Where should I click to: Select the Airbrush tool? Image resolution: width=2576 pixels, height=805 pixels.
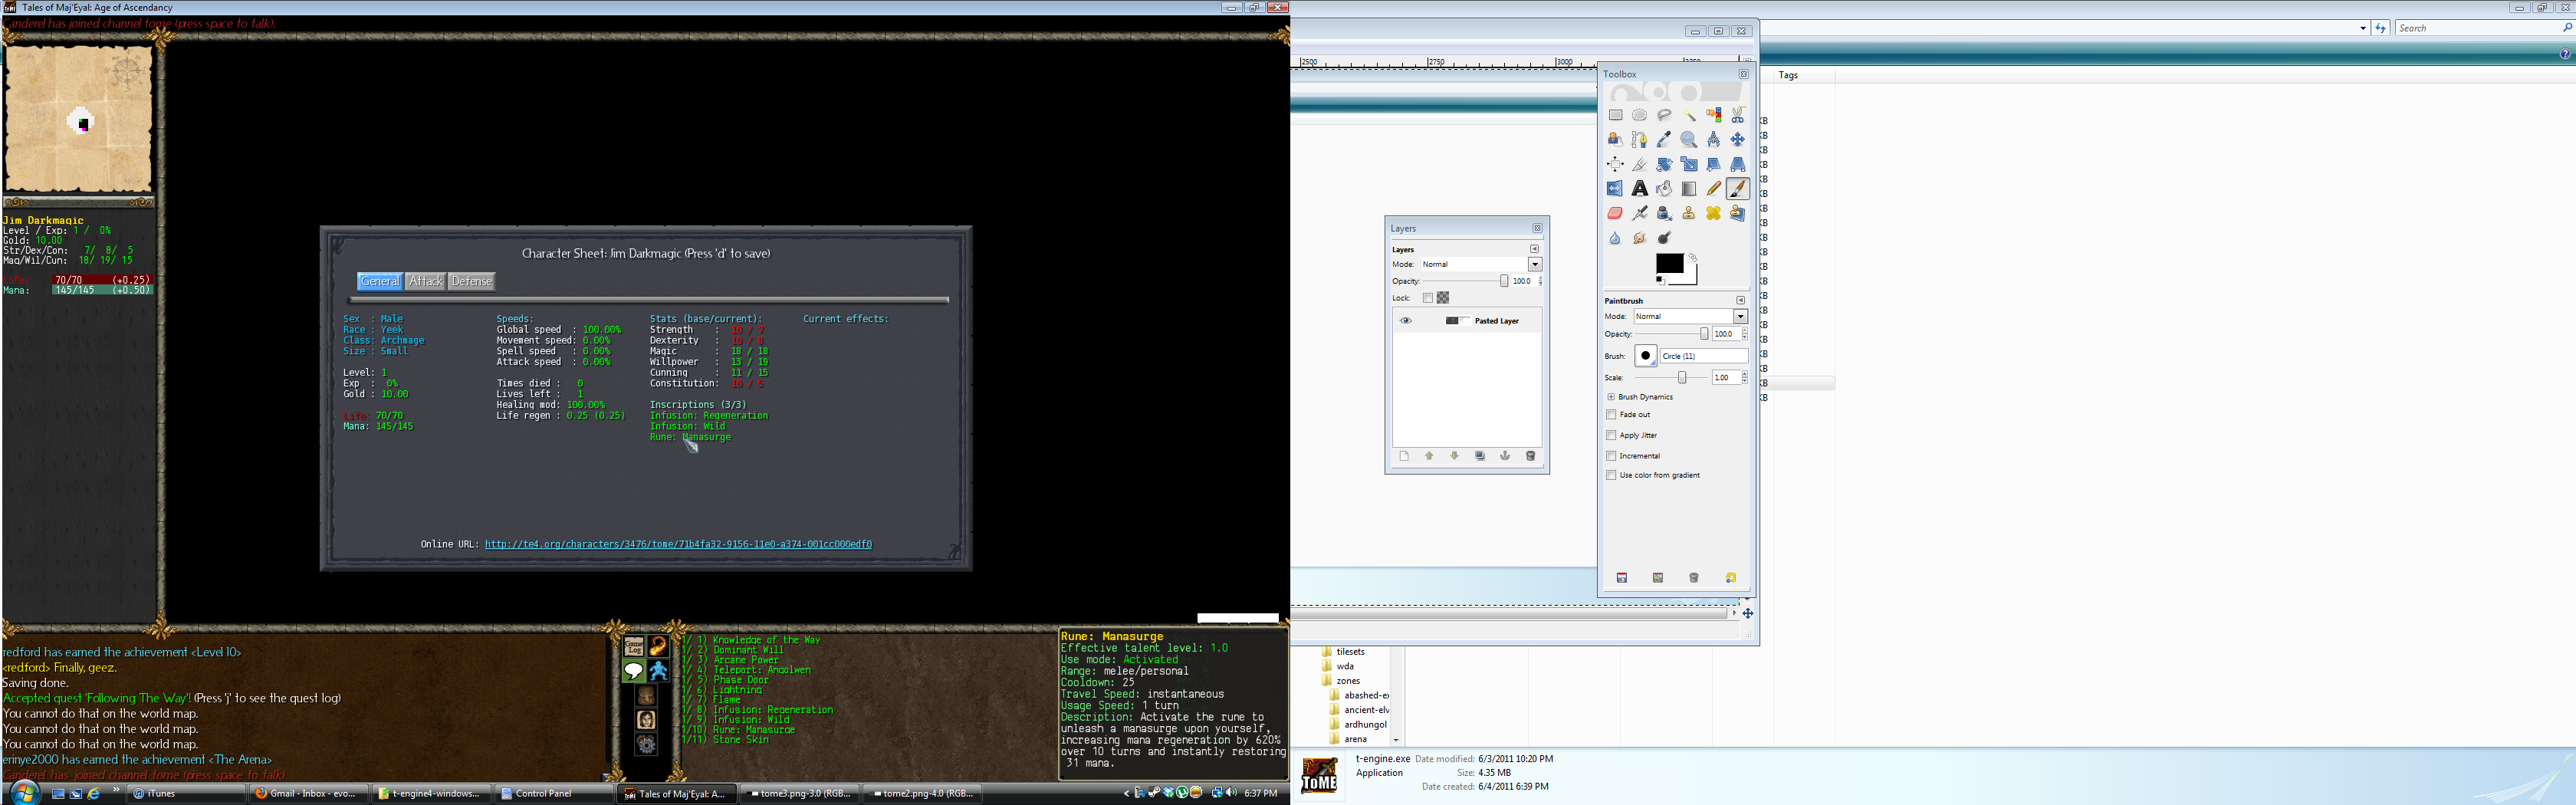1640,213
